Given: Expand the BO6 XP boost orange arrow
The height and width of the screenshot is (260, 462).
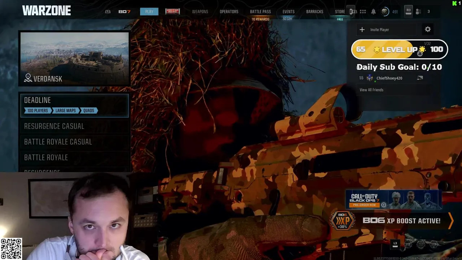Looking at the screenshot, I should pyautogui.click(x=450, y=221).
